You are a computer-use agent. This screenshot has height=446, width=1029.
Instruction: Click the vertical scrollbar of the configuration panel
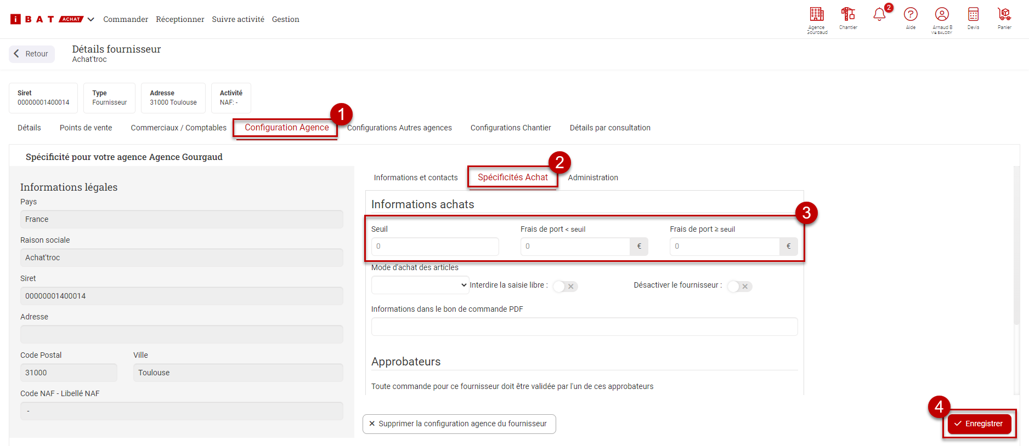(x=1016, y=247)
